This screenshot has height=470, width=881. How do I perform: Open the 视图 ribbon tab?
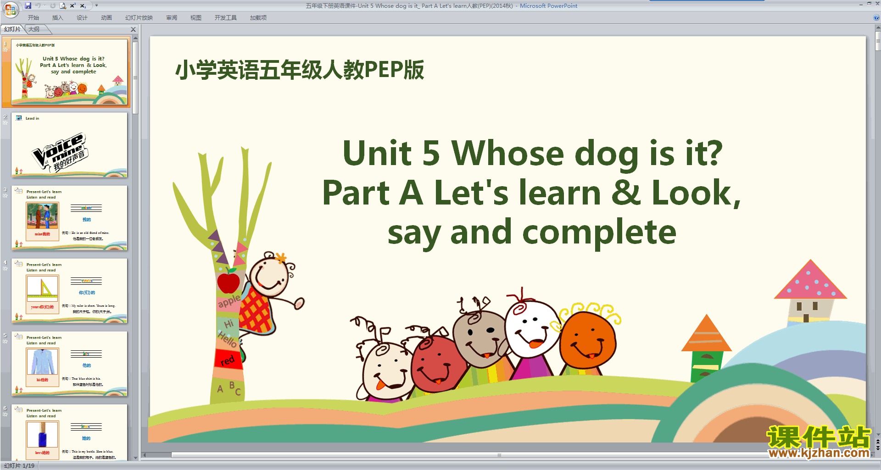coord(196,18)
